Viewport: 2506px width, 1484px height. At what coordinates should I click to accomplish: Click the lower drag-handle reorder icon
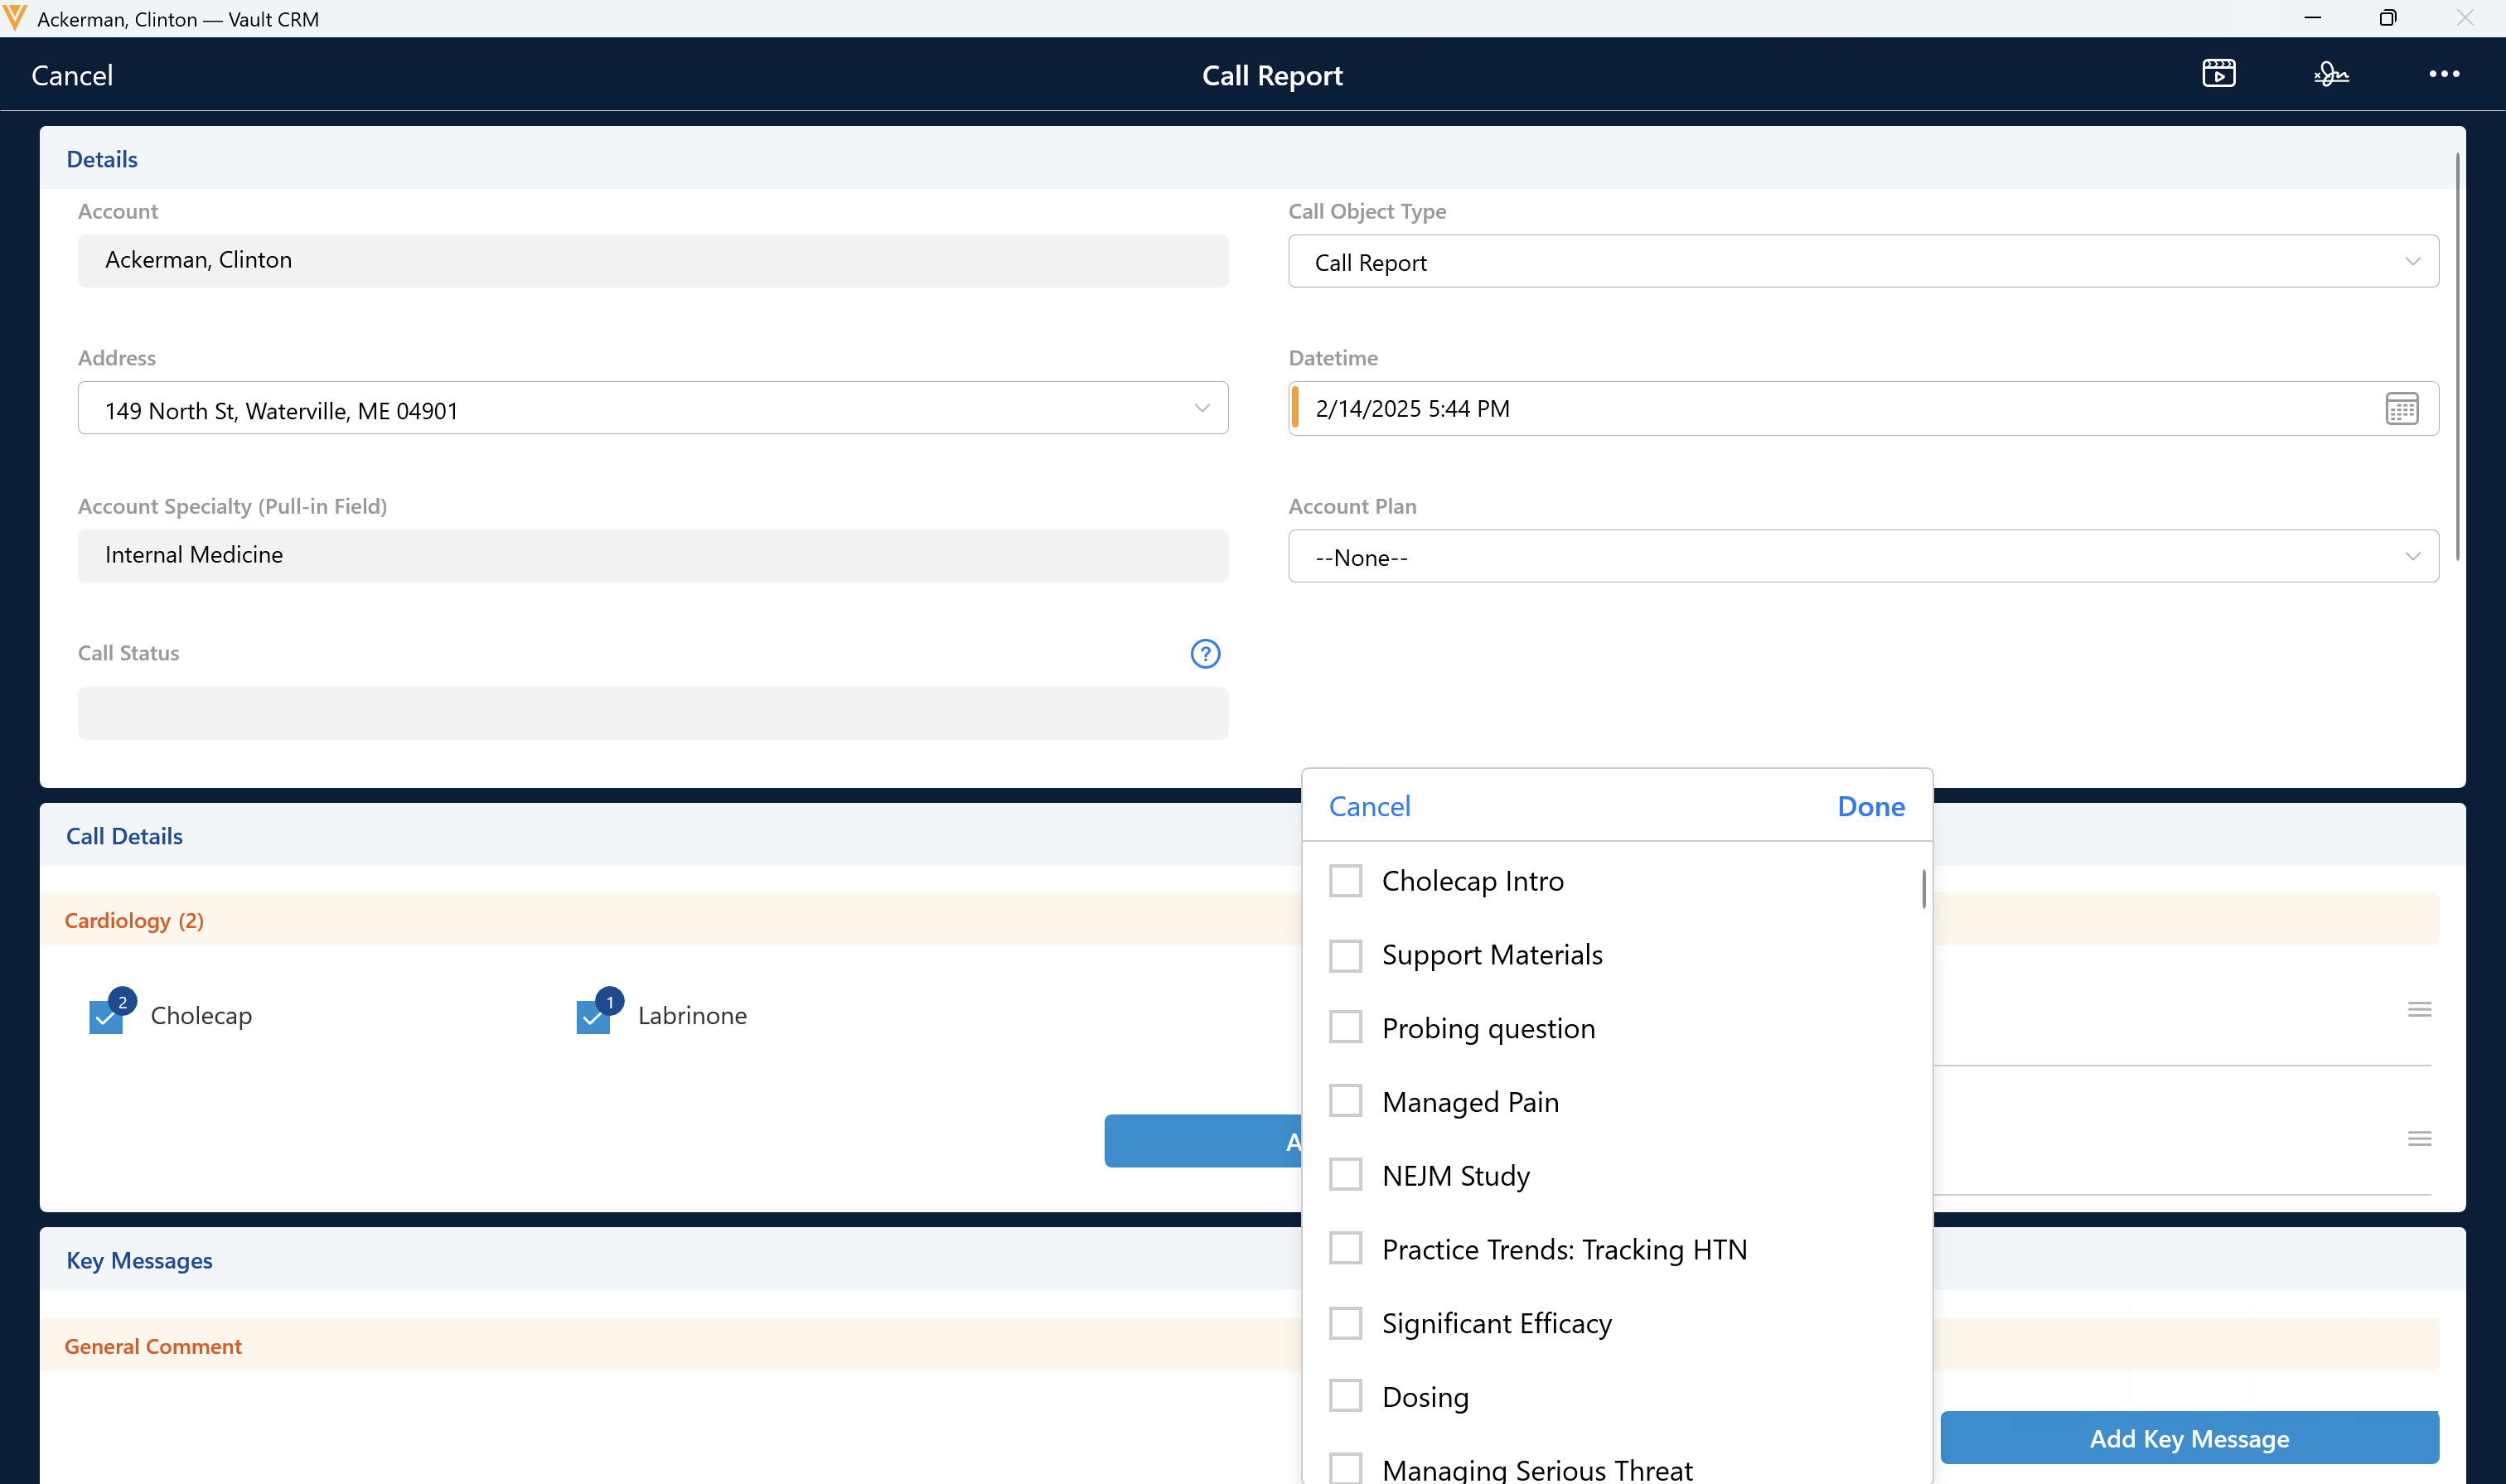[x=2419, y=1139]
